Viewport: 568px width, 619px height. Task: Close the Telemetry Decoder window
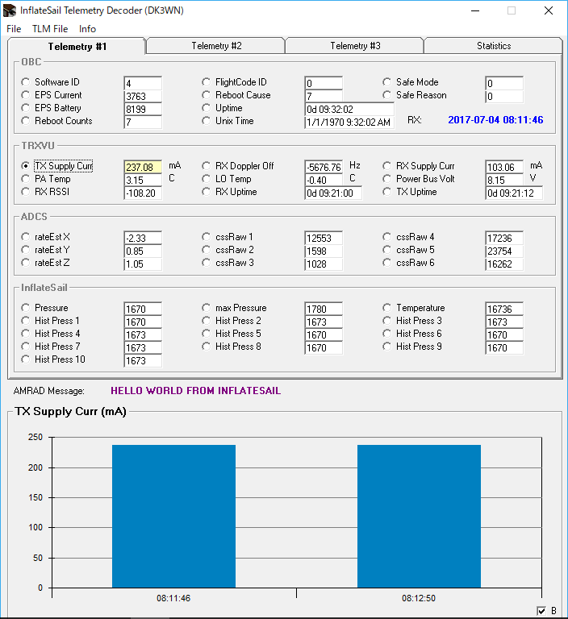[549, 10]
